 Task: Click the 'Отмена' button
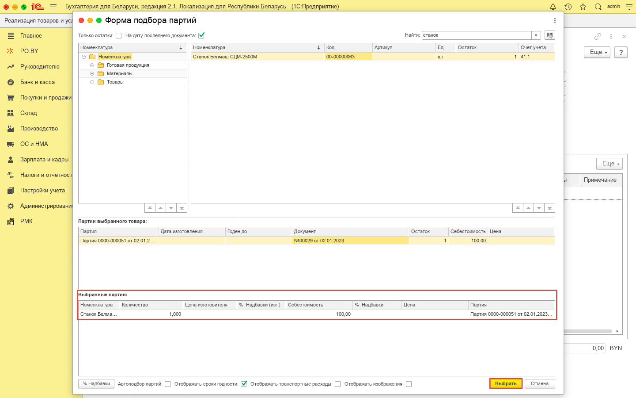[x=540, y=384]
